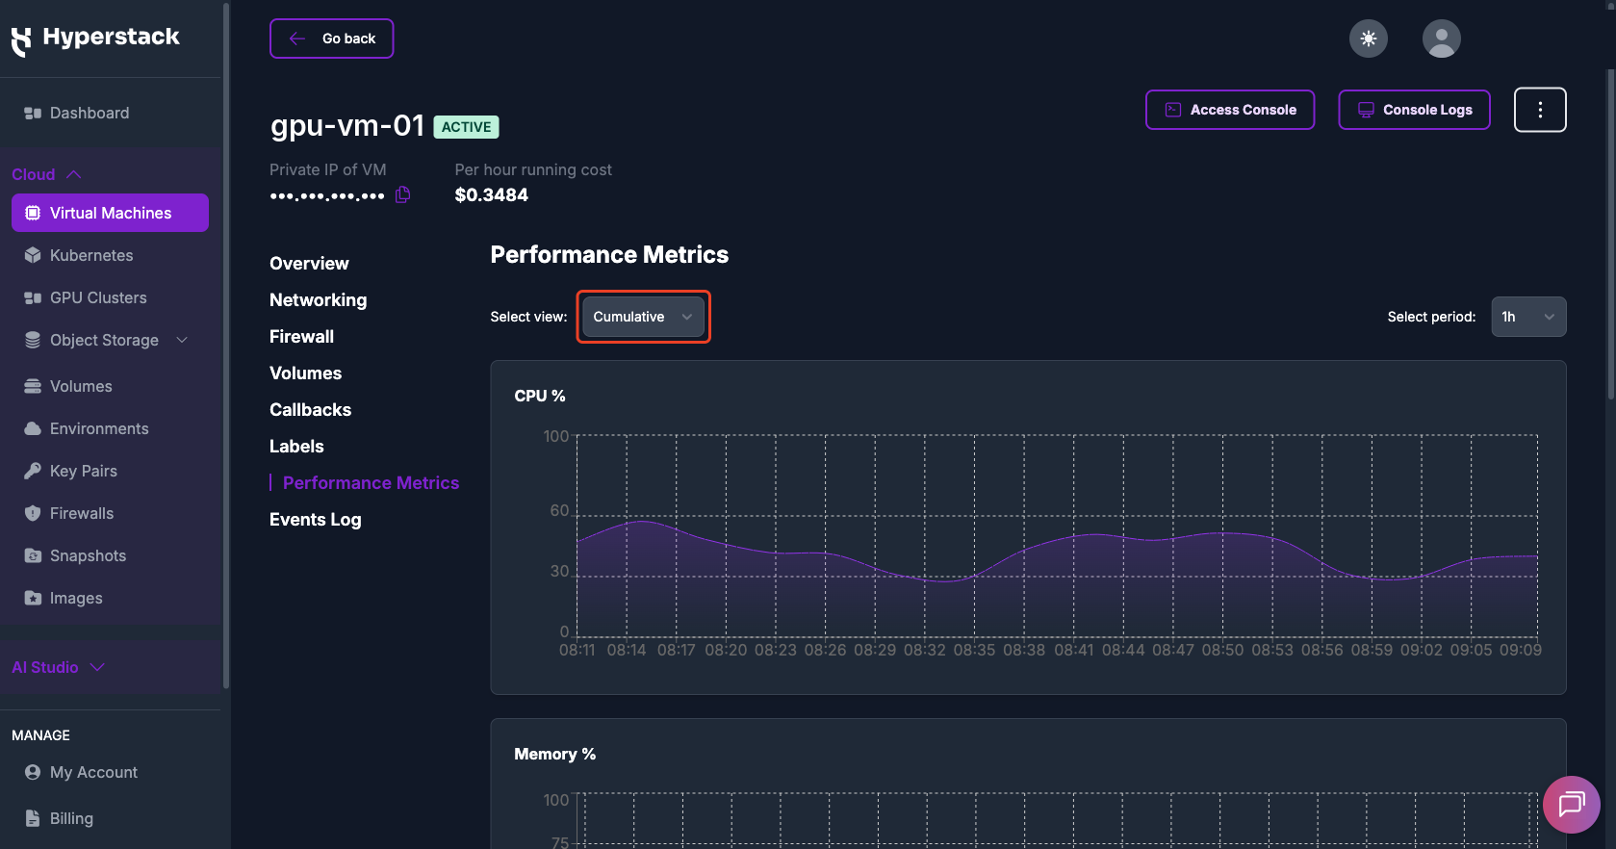Click the $0.3484 hourly cost value
Screen dimensions: 1616x849
pyautogui.click(x=491, y=195)
